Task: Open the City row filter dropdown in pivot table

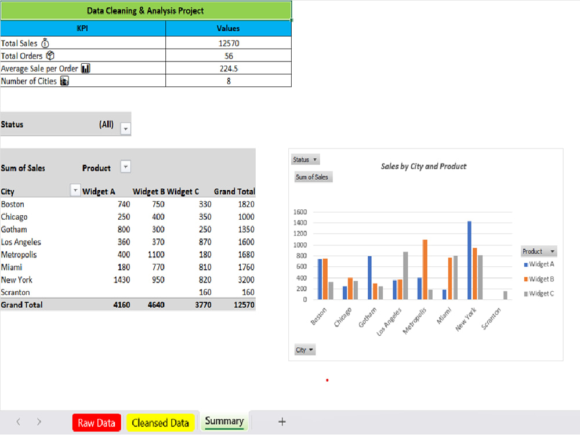Action: tap(75, 190)
